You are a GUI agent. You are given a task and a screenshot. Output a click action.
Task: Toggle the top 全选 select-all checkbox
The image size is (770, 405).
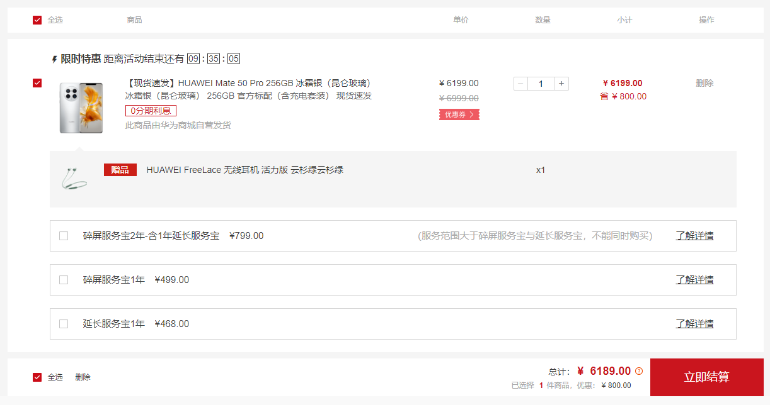[x=37, y=20]
